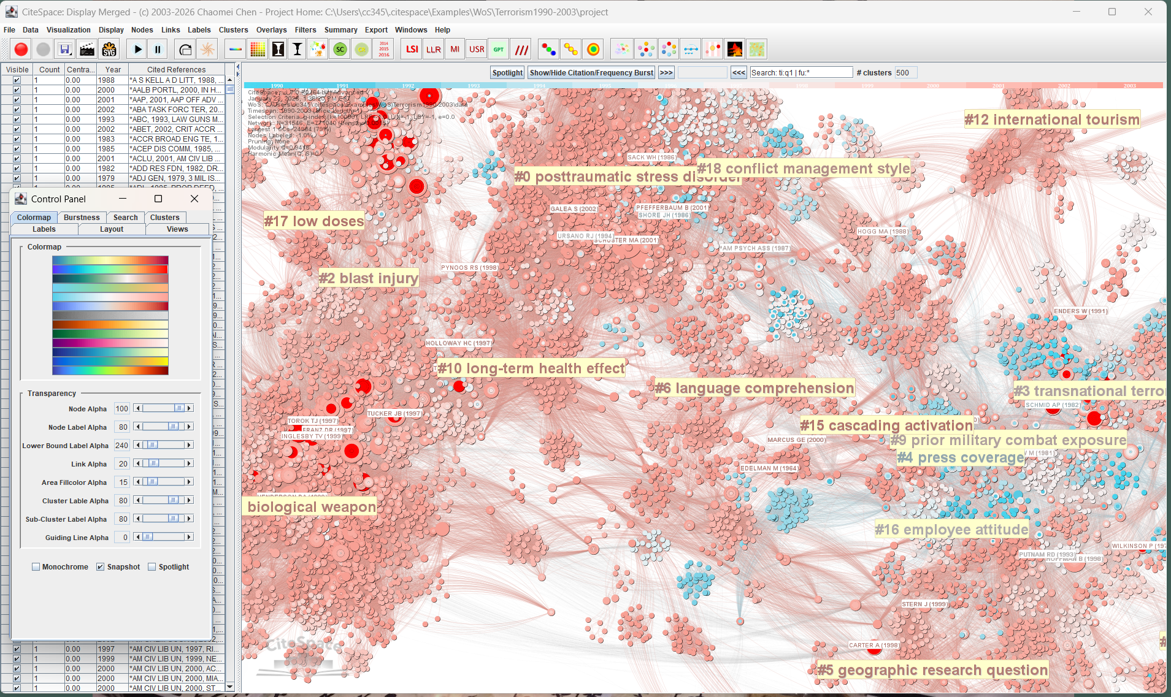Click the USR label icon
Viewport: 1171px width, 697px height.
coord(477,50)
